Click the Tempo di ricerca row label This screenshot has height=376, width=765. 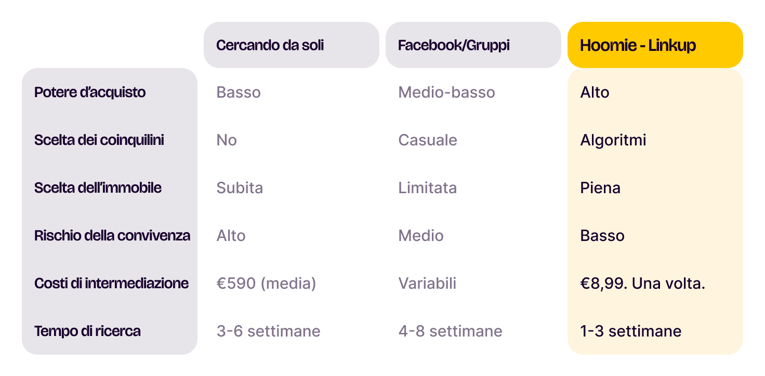[87, 331]
